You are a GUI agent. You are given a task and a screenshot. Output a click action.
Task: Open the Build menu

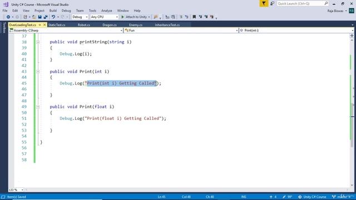(53, 11)
